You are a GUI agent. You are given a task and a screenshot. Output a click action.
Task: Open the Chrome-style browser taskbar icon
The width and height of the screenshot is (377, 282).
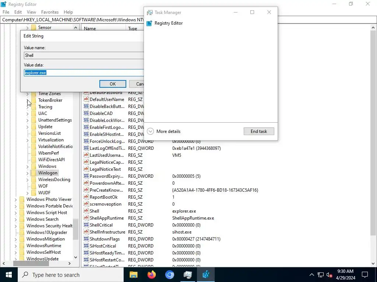coord(169,275)
